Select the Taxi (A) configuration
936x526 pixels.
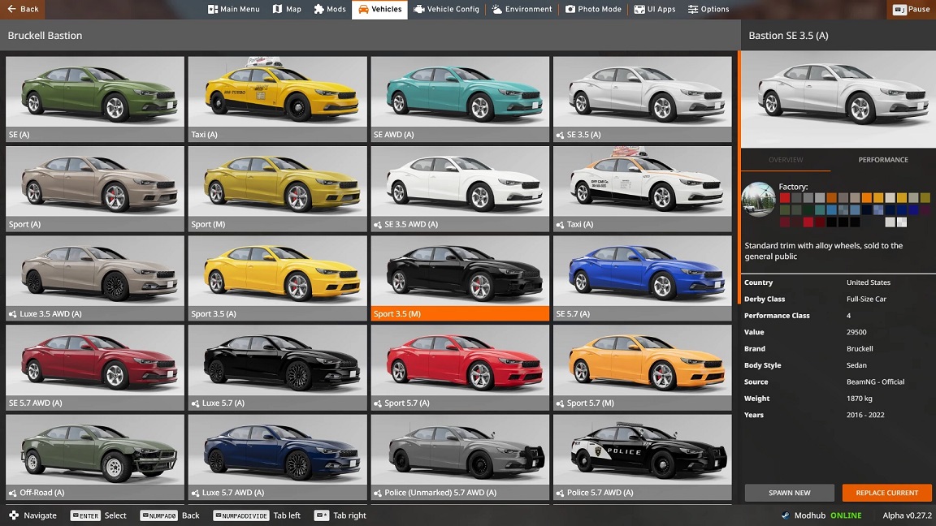(x=277, y=97)
